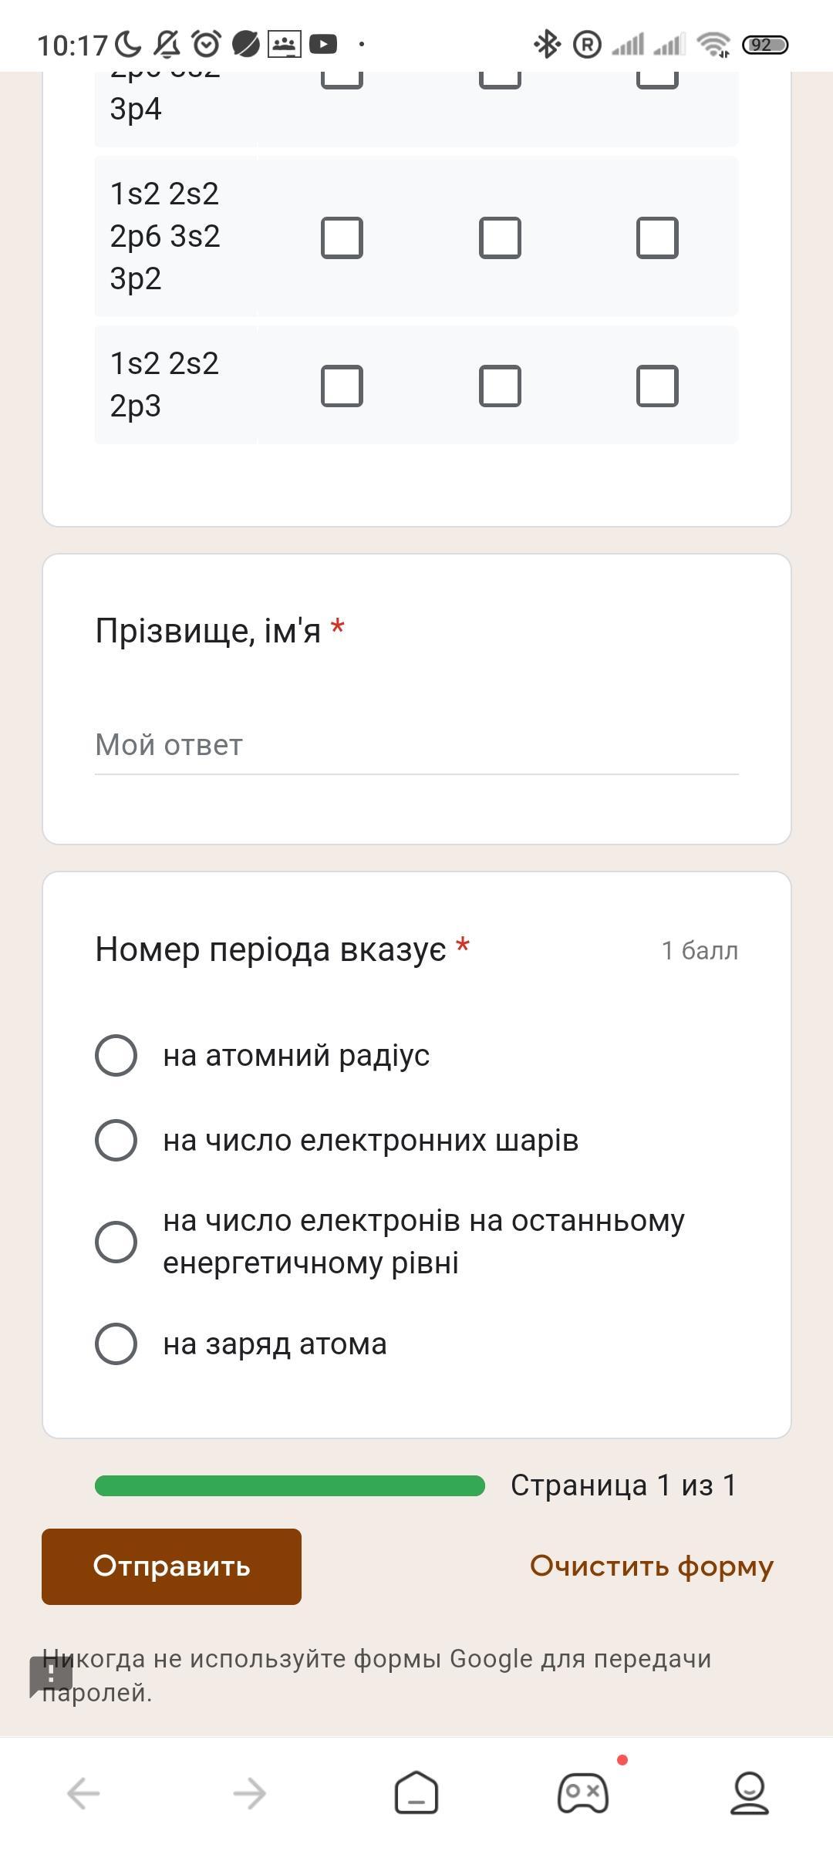
Task: Check middle box in 1s2 2s2 2p6 3s2 3p2 row
Action: coord(500,237)
